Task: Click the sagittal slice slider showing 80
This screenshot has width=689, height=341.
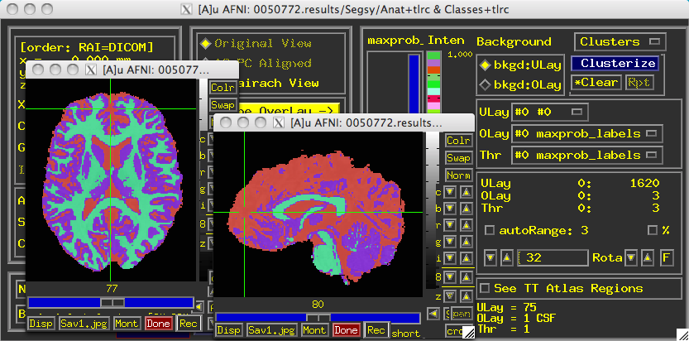Action: tap(318, 318)
